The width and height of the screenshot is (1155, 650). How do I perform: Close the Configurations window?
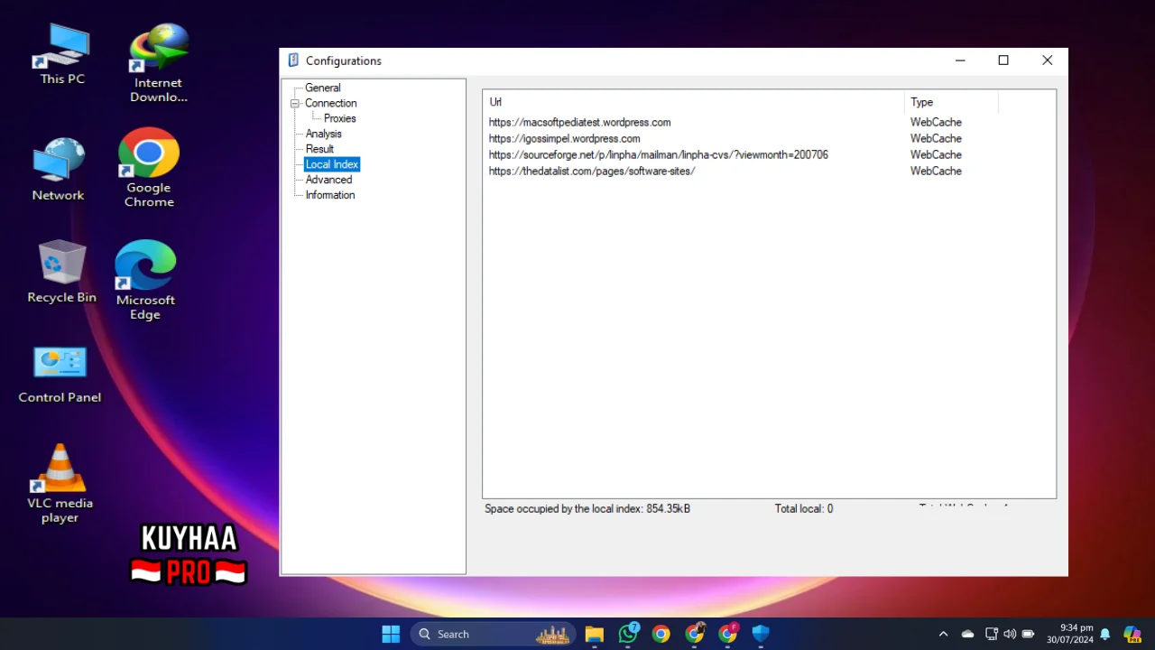[1047, 60]
